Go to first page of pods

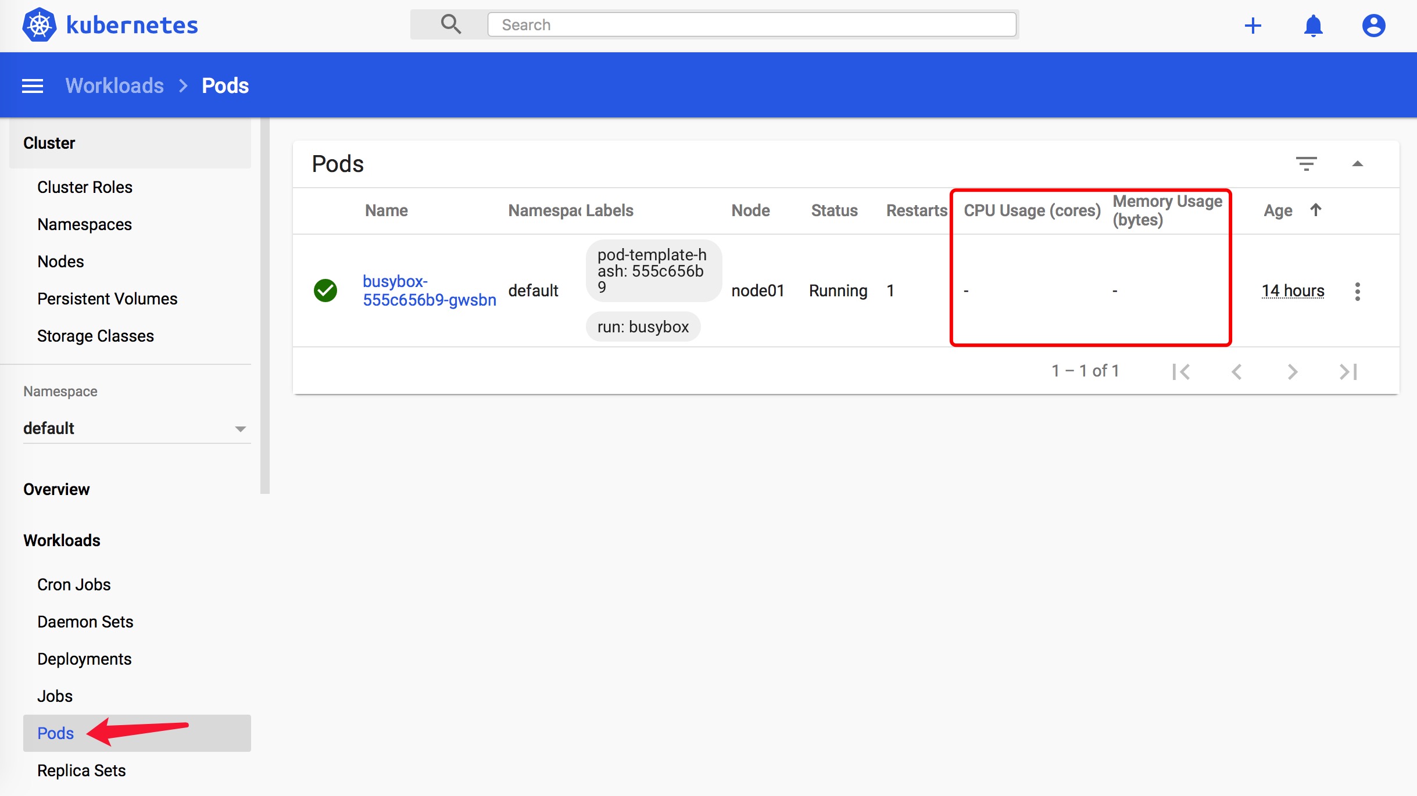click(x=1181, y=371)
